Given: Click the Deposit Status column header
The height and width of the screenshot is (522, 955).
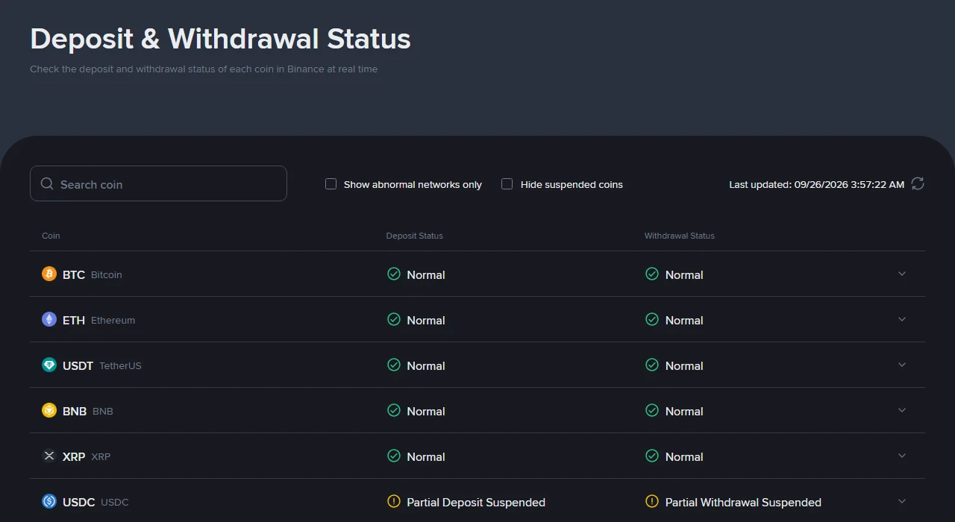Looking at the screenshot, I should (x=415, y=236).
